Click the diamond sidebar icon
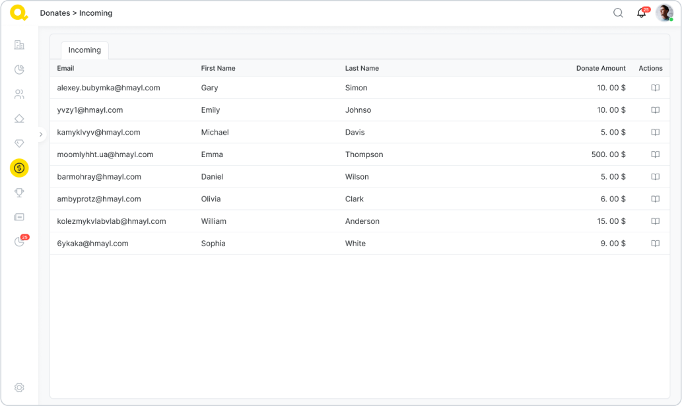The height and width of the screenshot is (406, 682). 19,143
